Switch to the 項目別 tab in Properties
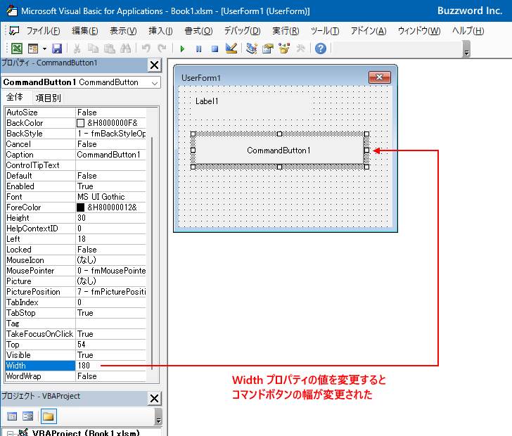This screenshot has height=436, width=512. (49, 98)
